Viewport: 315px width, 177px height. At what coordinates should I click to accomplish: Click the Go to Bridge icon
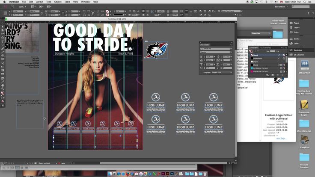[12, 6]
